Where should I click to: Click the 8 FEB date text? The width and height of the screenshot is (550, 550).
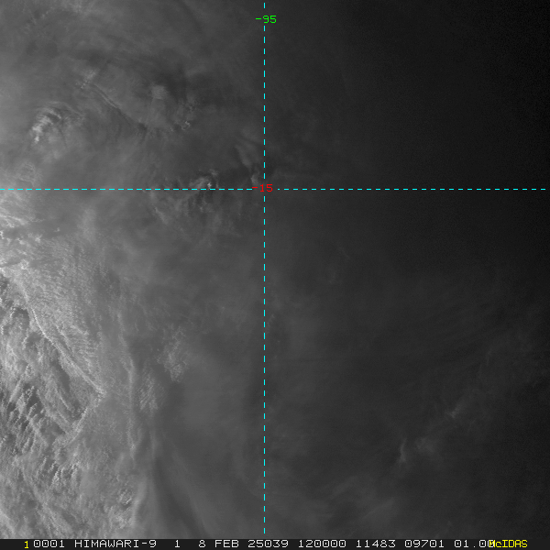[x=218, y=544]
